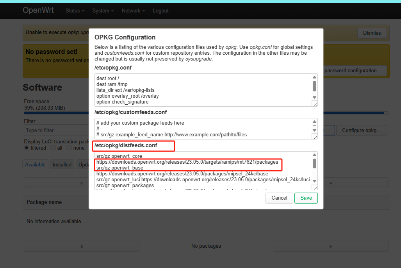The height and width of the screenshot is (268, 401).
Task: Click opkg.conf textarea scrollbar thumb
Action: click(315, 86)
